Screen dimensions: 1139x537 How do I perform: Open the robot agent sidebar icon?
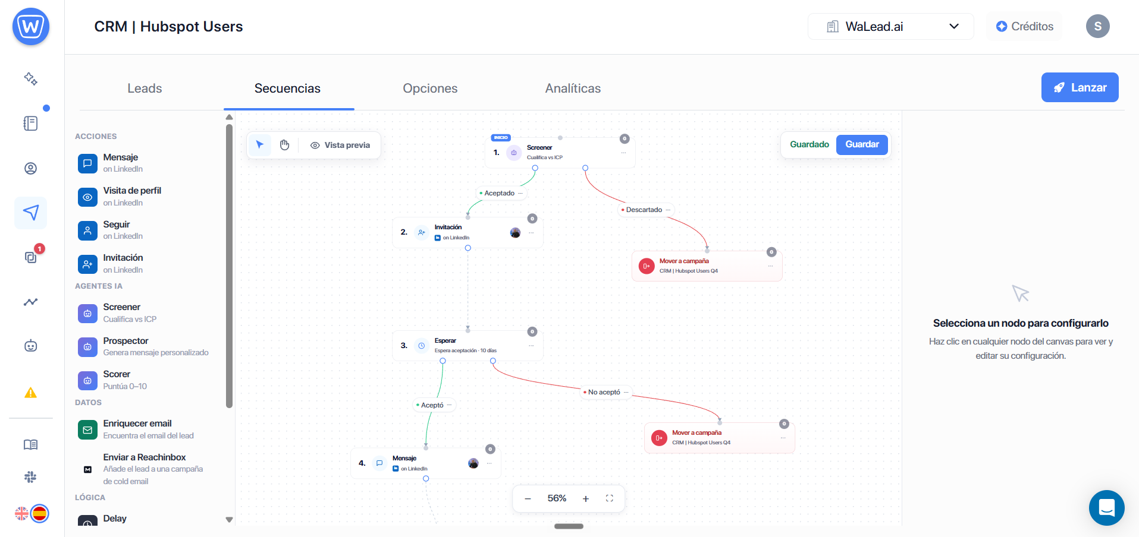coord(31,346)
